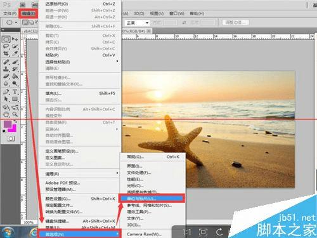Choose Adobe PDF 预设... entry
317x238 pixels.
tap(80, 183)
